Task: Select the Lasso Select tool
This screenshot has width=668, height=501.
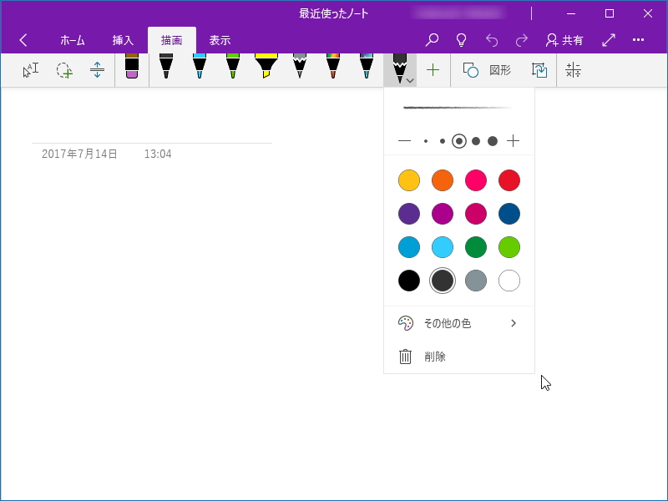Action: pos(65,70)
